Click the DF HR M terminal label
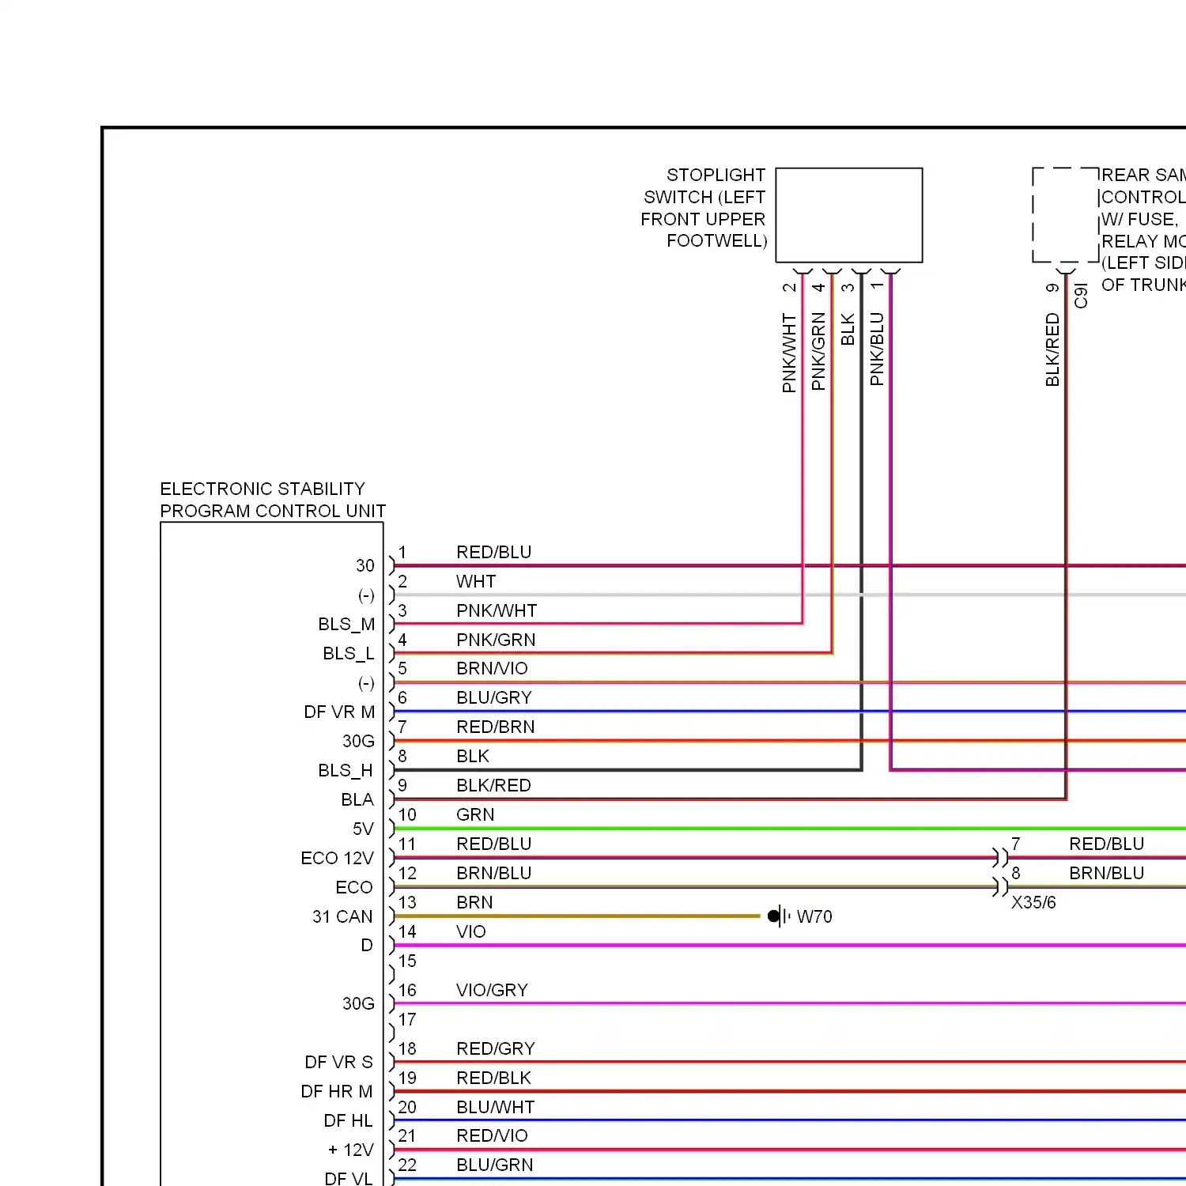 pos(337,1091)
